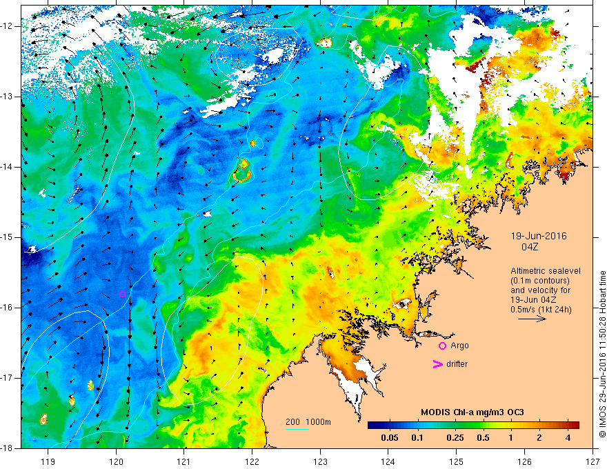
Task: Click the '2' colorbar tick label
Action: (539, 438)
